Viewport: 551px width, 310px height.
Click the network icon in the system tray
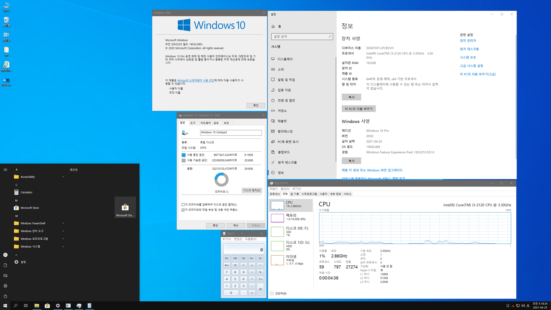click(518, 306)
